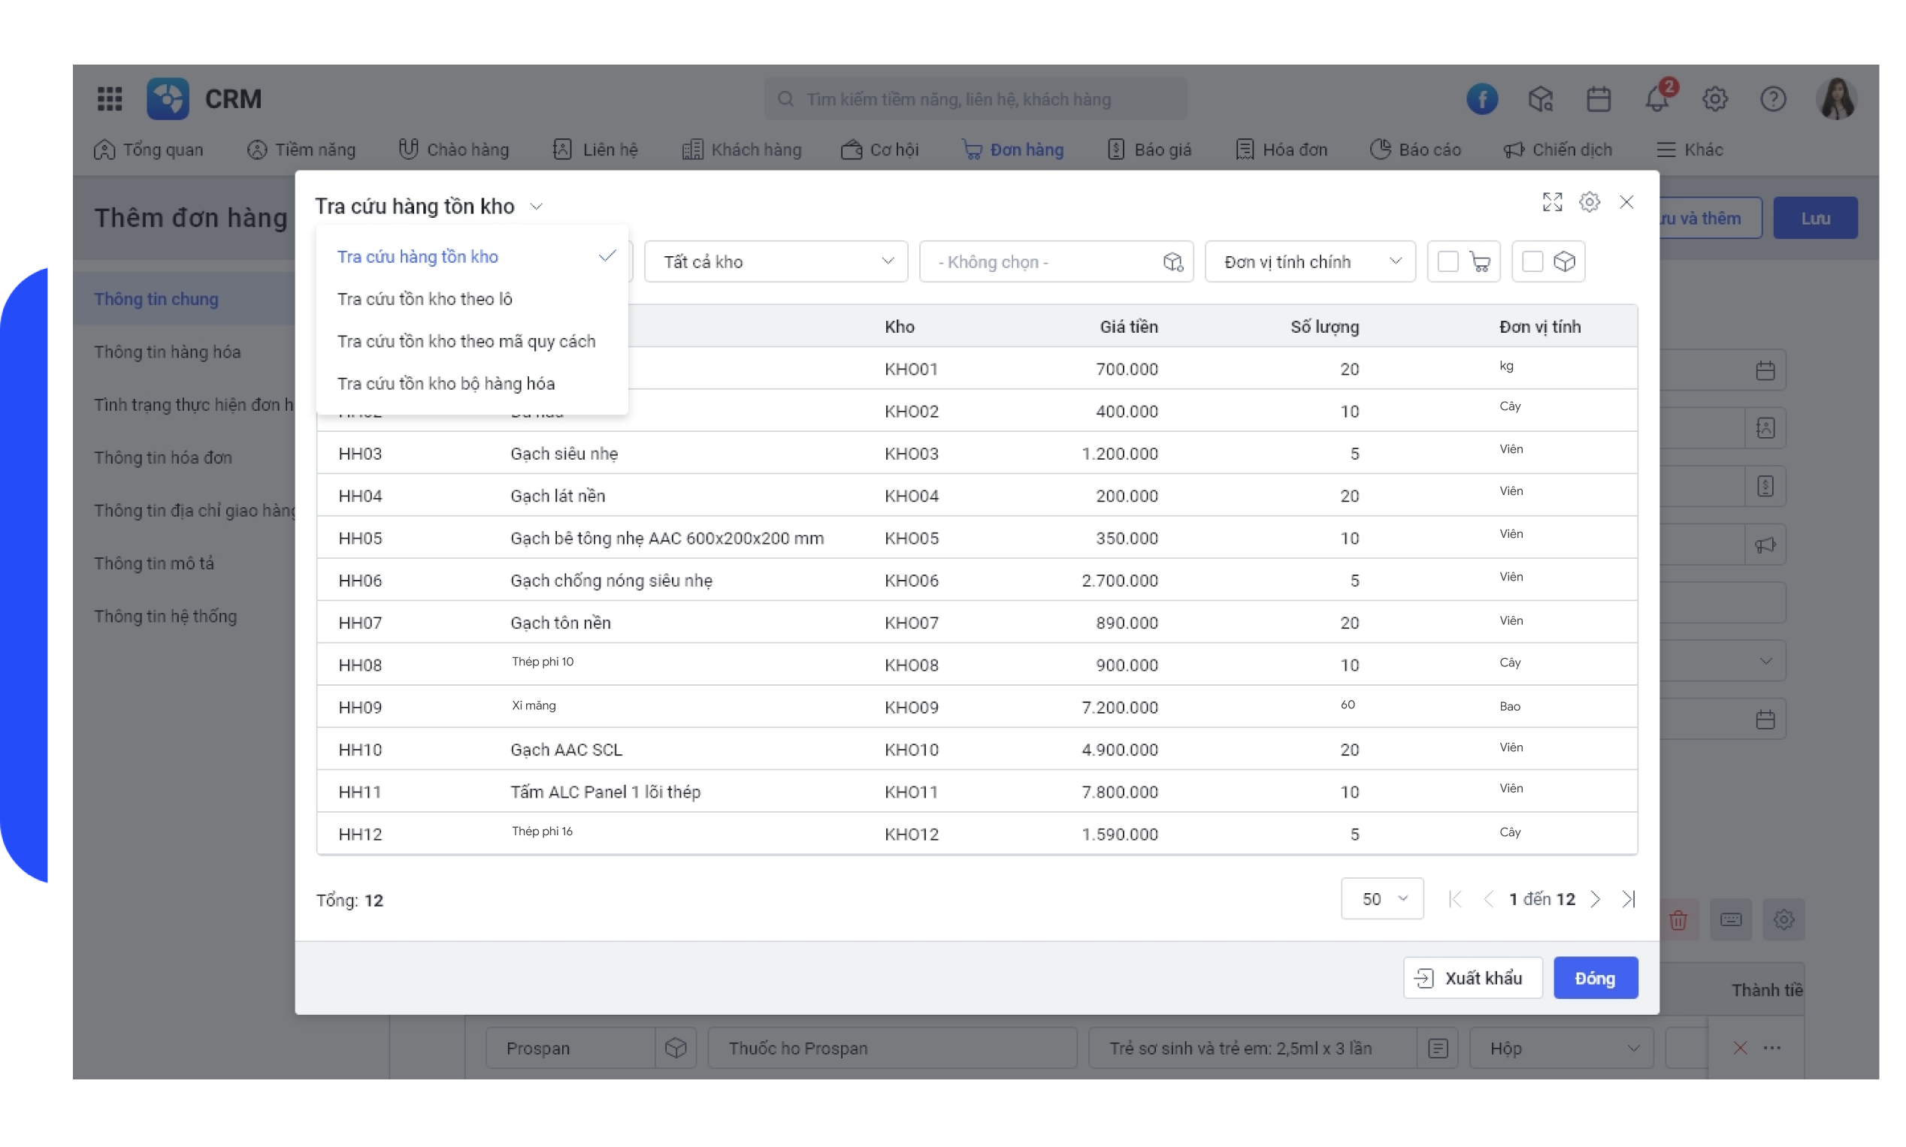Click the Số lượng column header

click(1324, 326)
